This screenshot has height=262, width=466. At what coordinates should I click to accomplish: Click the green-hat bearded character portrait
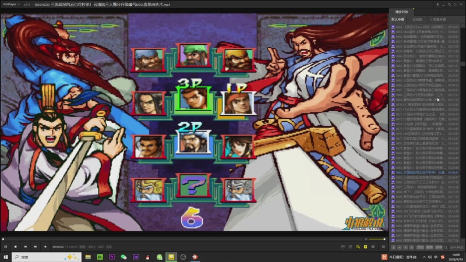pos(193,55)
